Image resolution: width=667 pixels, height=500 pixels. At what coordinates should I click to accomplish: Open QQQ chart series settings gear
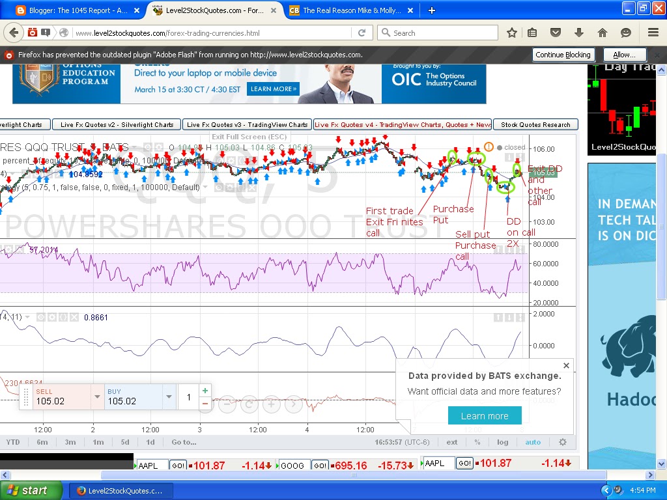[x=159, y=148]
